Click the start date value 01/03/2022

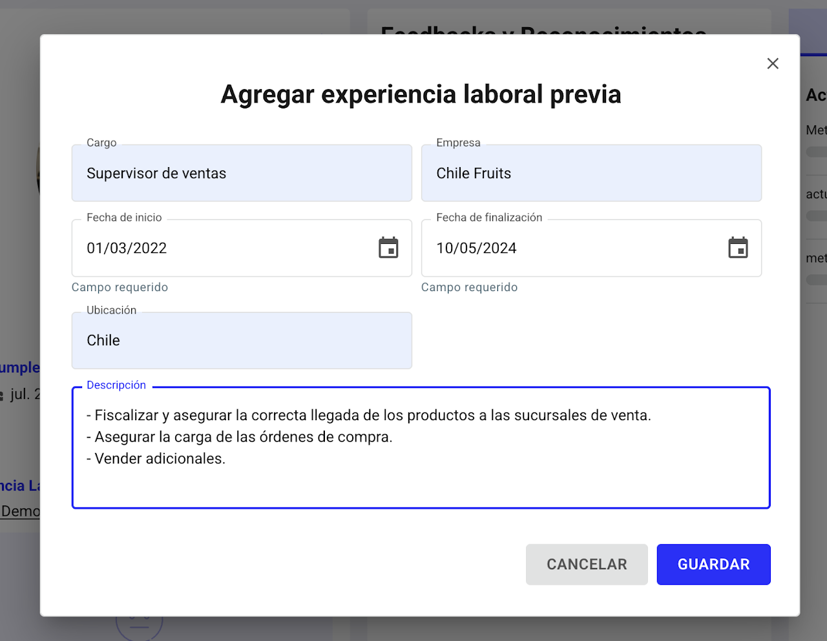click(127, 249)
